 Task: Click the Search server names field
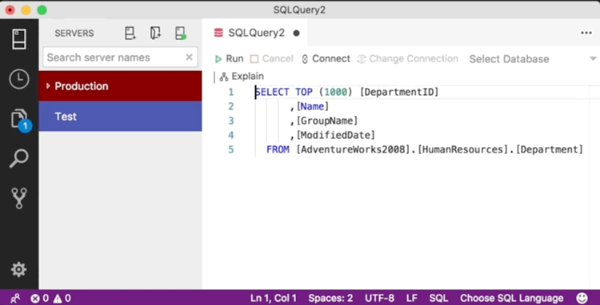[114, 57]
